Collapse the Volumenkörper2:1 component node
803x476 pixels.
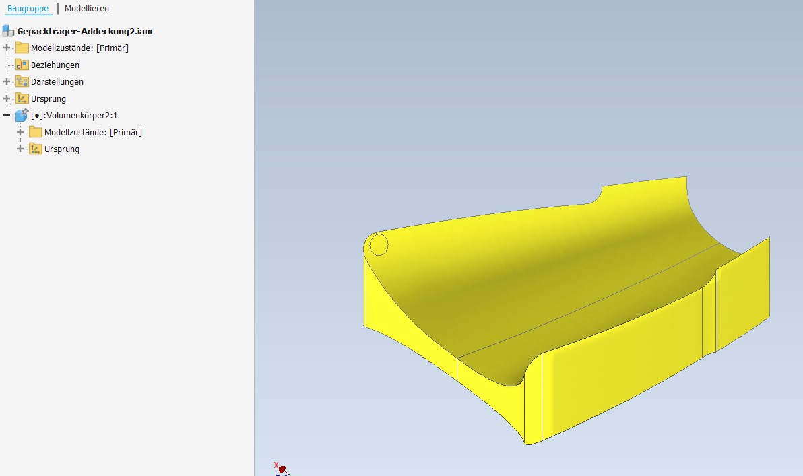[x=7, y=115]
